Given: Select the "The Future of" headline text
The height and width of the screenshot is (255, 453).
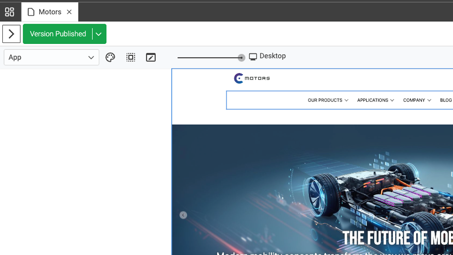Looking at the screenshot, I should click(x=396, y=238).
